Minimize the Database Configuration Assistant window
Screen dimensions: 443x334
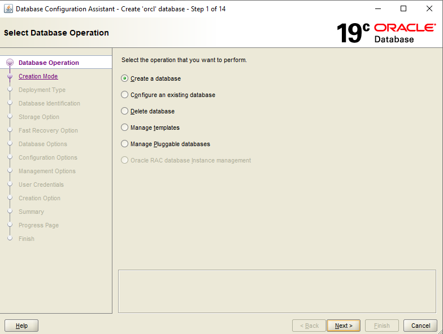[x=377, y=9]
